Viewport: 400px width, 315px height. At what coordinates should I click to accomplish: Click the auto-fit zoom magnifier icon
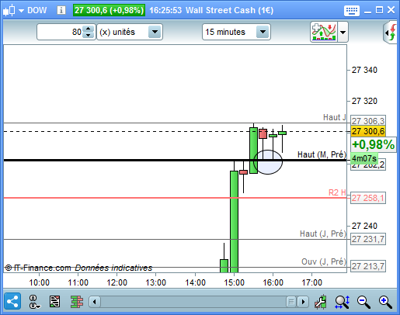(343, 302)
